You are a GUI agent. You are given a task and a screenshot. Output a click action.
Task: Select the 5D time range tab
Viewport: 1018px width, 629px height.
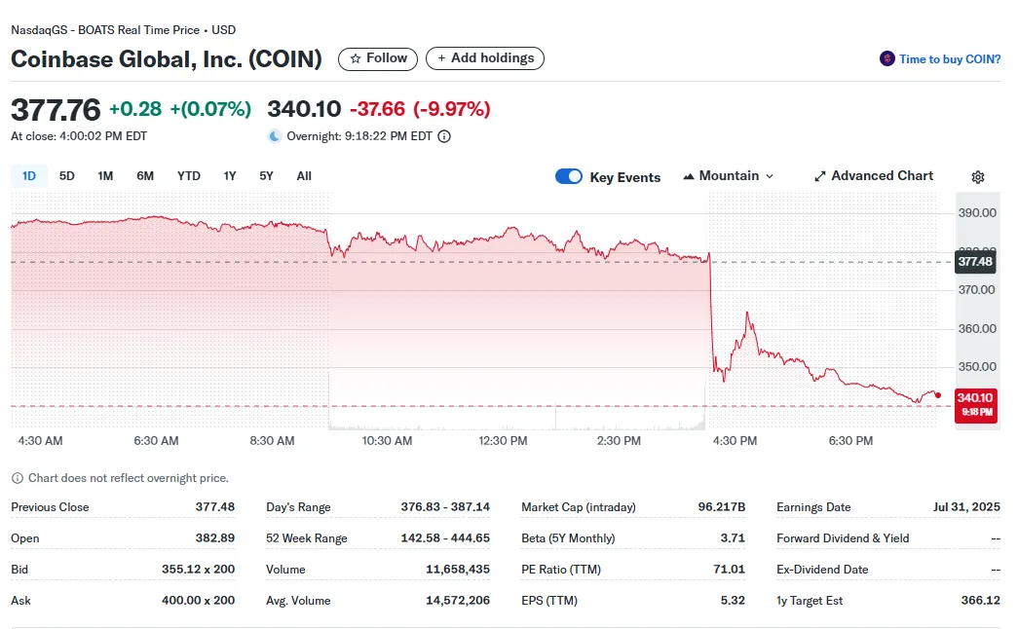point(67,176)
